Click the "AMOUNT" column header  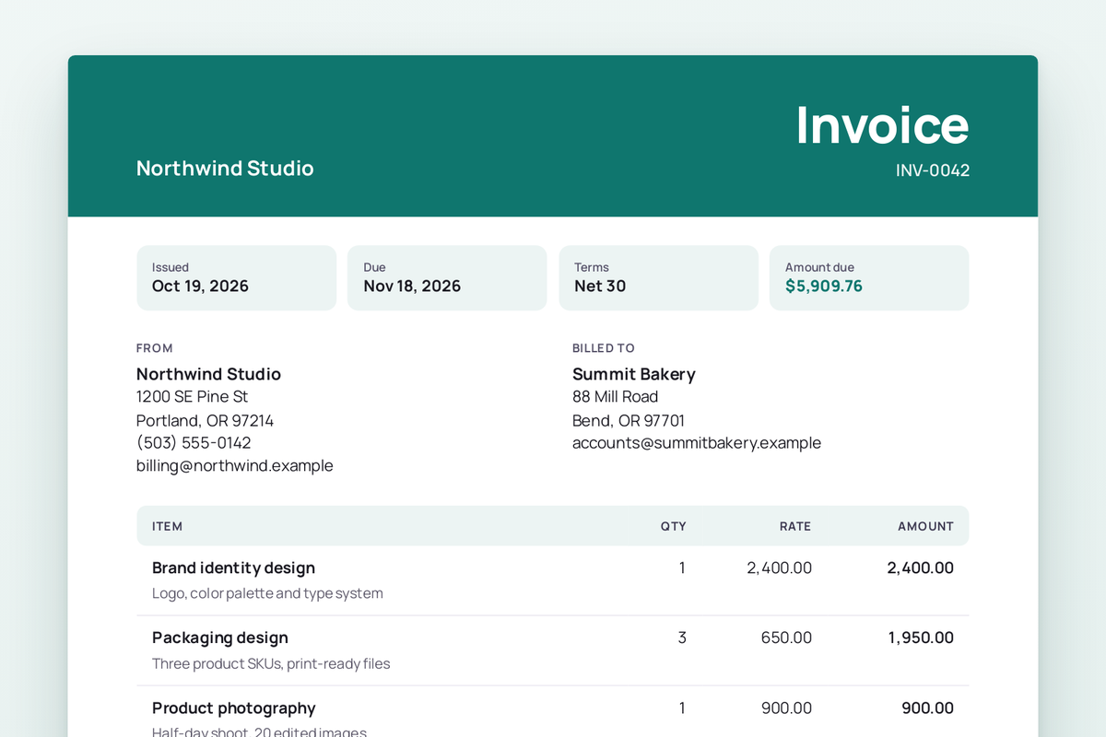tap(926, 527)
